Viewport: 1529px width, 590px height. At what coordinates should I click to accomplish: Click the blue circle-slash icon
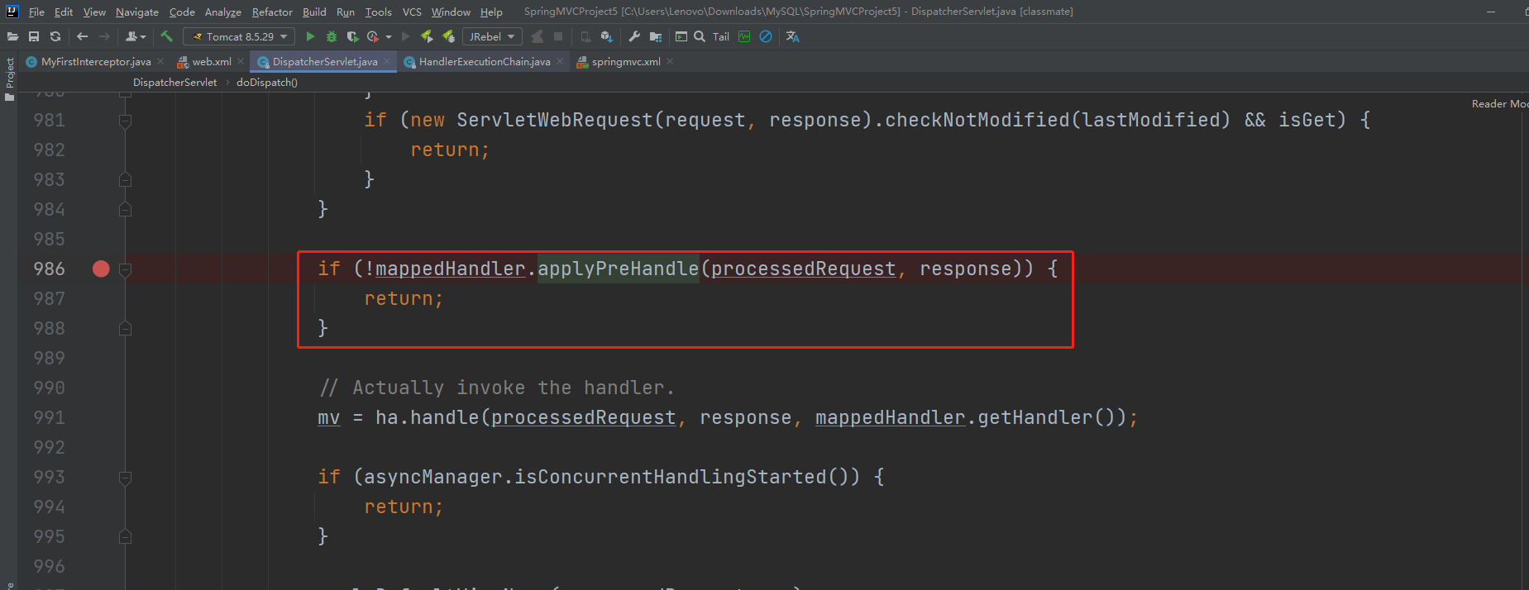(766, 36)
